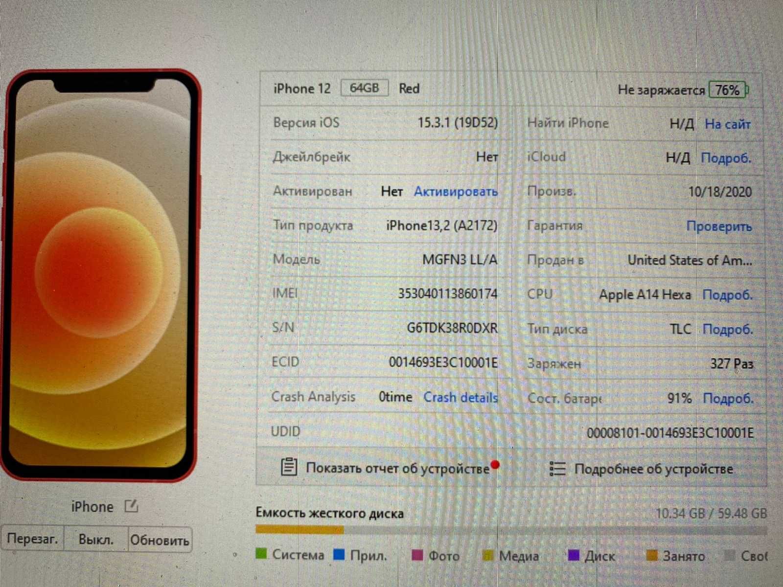Viewport: 783px width, 587px height.
Task: Click the Обновить refresh button
Action: (160, 540)
